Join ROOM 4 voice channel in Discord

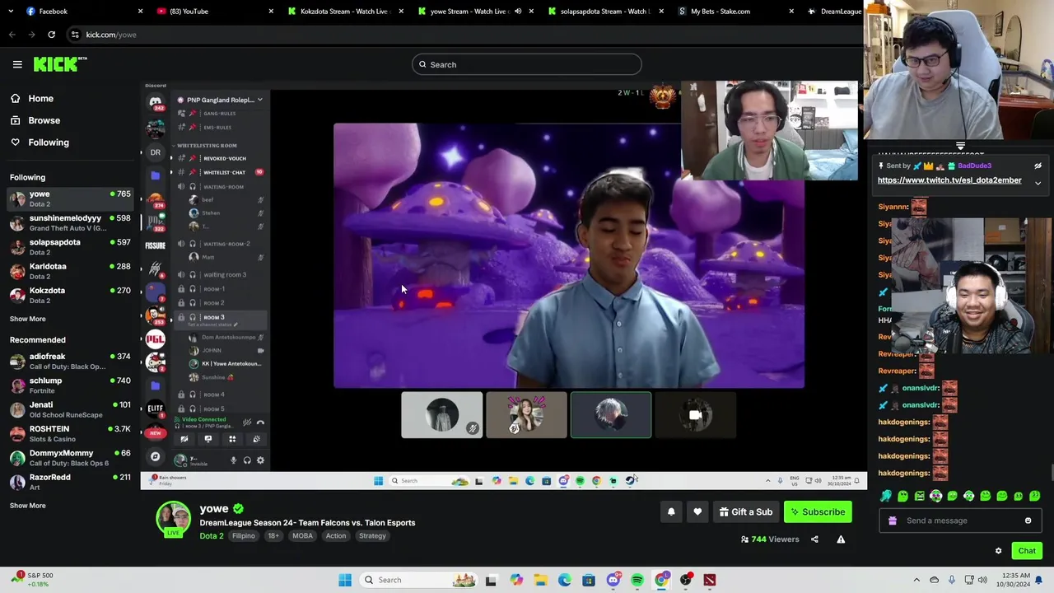coord(214,395)
